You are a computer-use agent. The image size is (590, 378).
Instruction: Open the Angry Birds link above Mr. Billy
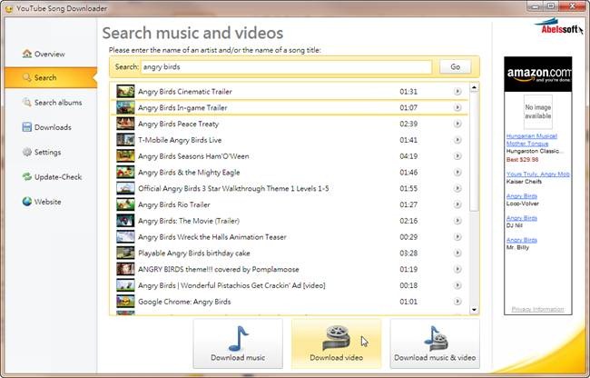(x=522, y=240)
